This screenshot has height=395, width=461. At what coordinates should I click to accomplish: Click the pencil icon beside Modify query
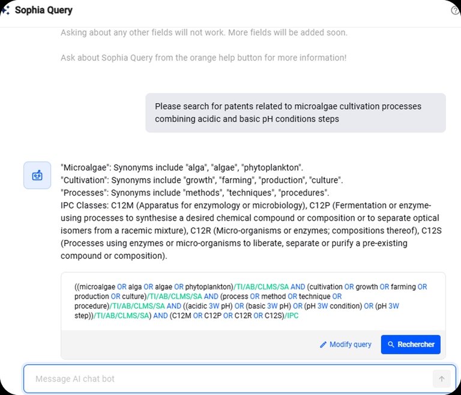324,345
